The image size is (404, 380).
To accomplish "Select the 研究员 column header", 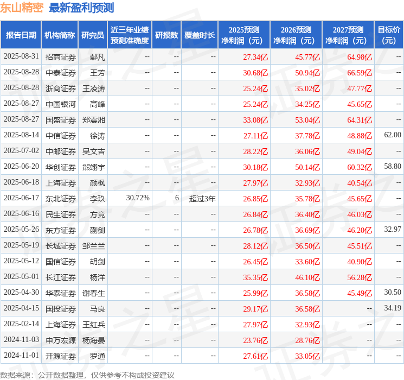I will 93,35.
